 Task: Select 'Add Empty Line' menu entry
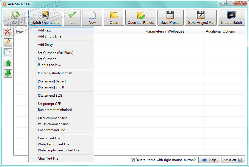pyautogui.click(x=61, y=36)
